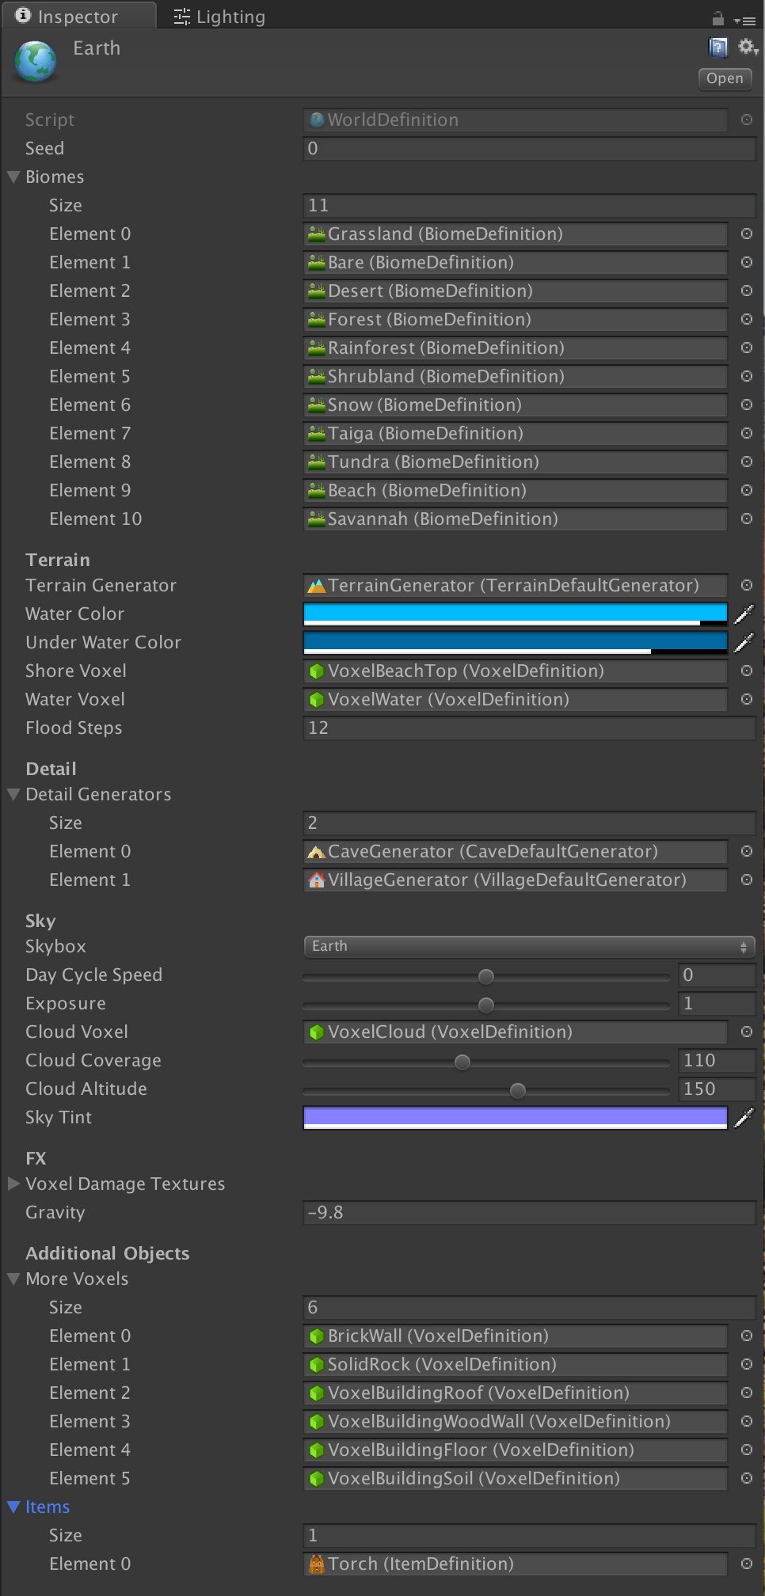Open the panel options menu icon
This screenshot has height=1596, width=765.
[x=744, y=21]
